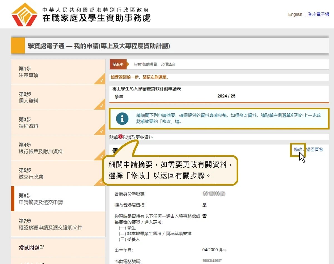
Task: Click the WFSFAA agency logo
Action: click(x=24, y=14)
